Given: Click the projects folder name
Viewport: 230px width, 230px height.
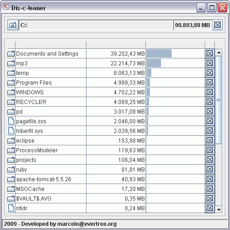Looking at the screenshot, I should (26, 160).
